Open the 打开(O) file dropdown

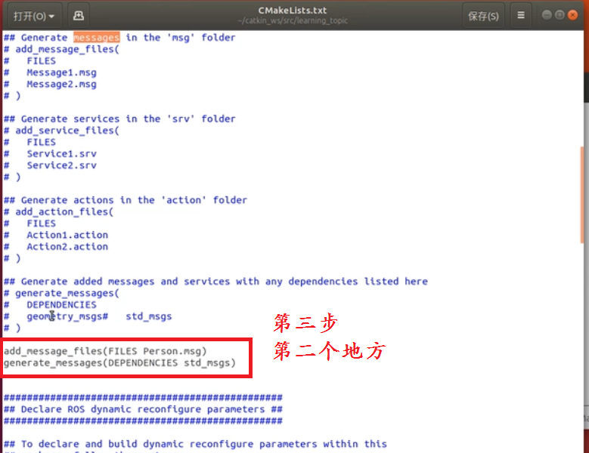34,16
